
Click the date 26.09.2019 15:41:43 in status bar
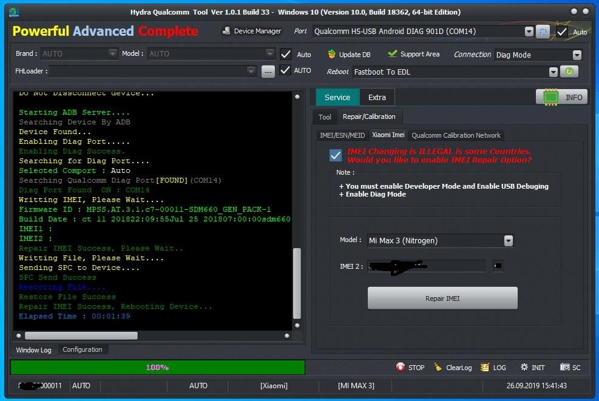[x=536, y=386]
